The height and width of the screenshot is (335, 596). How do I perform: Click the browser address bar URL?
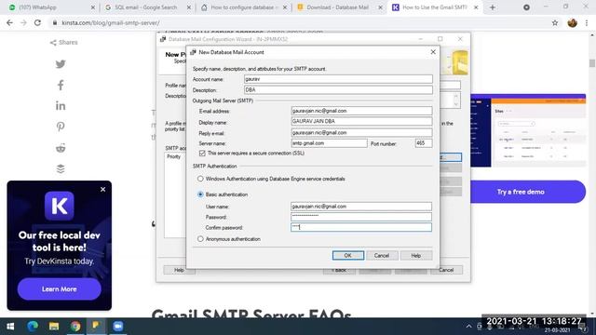[x=111, y=22]
